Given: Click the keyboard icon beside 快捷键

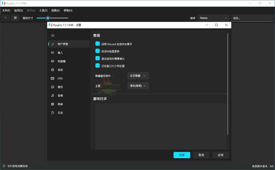Looking at the screenshot, I should pyautogui.click(x=52, y=61).
